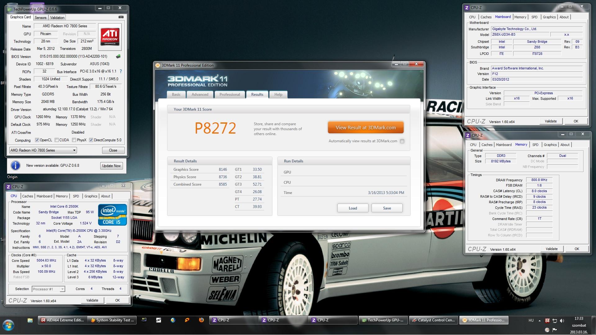Click the BIOS save chip icon

click(x=118, y=56)
